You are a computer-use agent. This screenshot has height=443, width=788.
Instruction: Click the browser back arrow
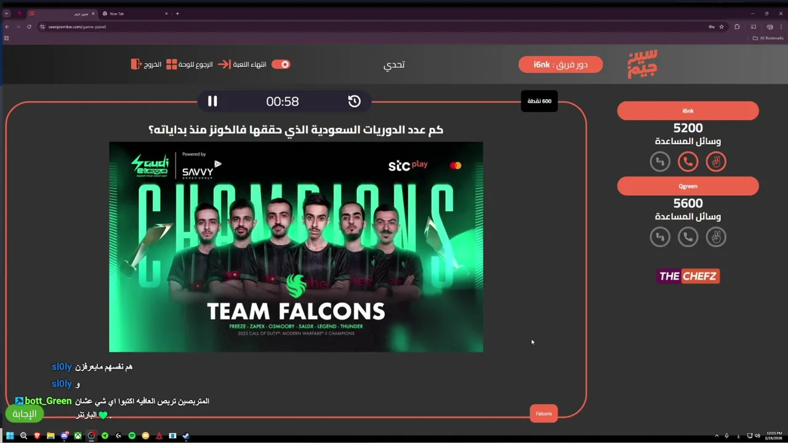point(7,26)
